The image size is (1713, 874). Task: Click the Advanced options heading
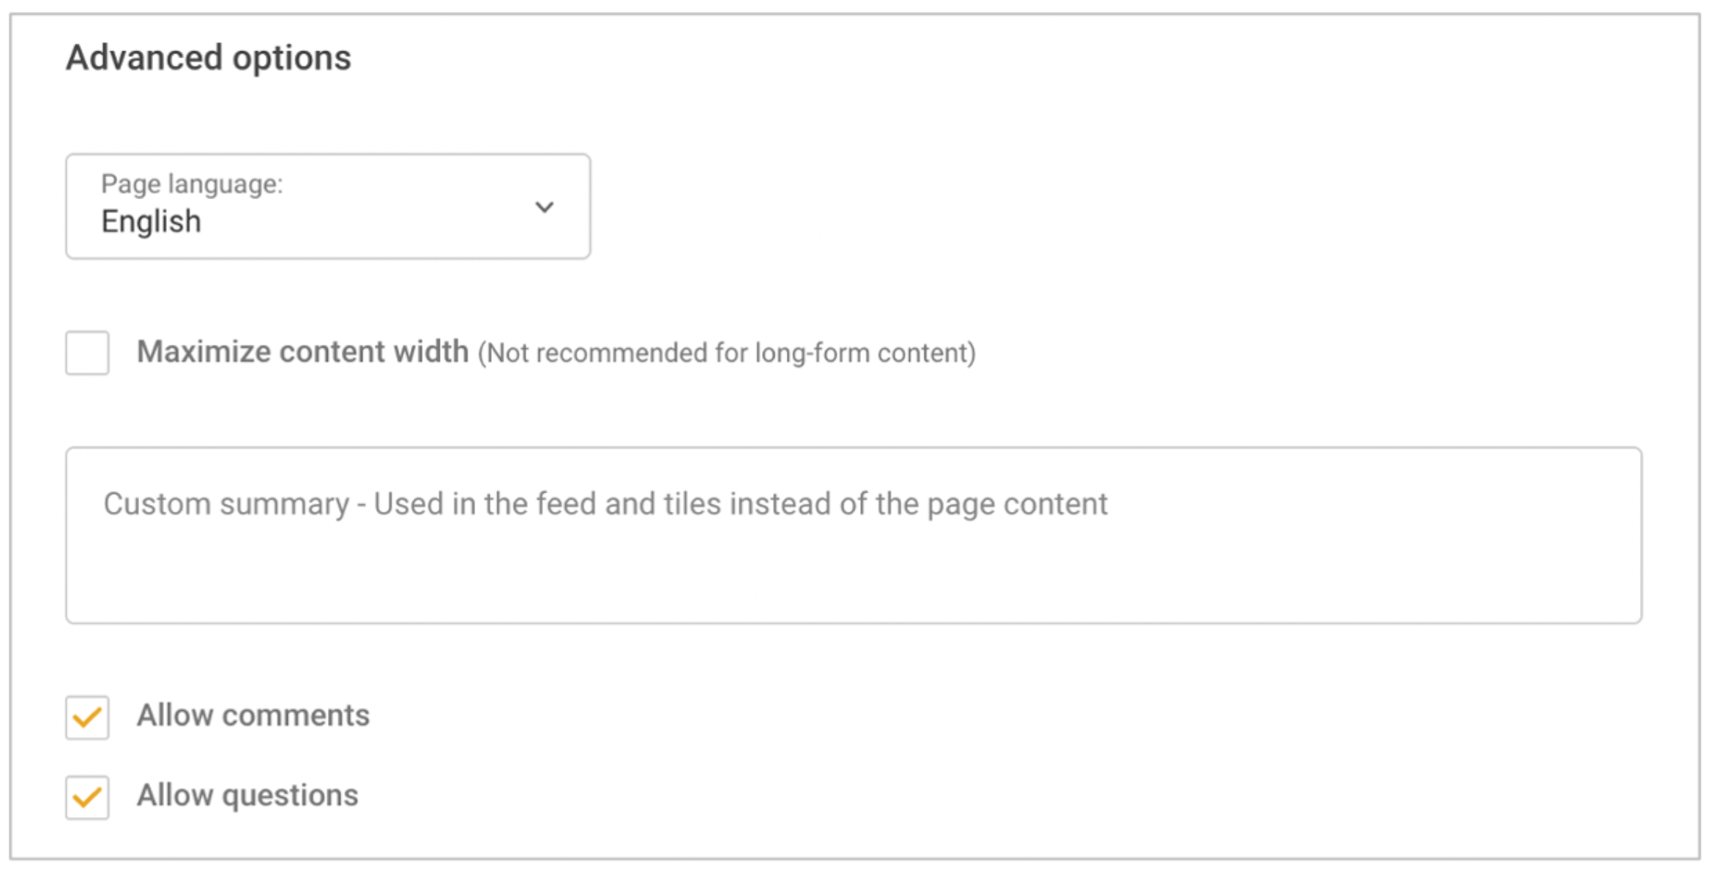(x=209, y=58)
